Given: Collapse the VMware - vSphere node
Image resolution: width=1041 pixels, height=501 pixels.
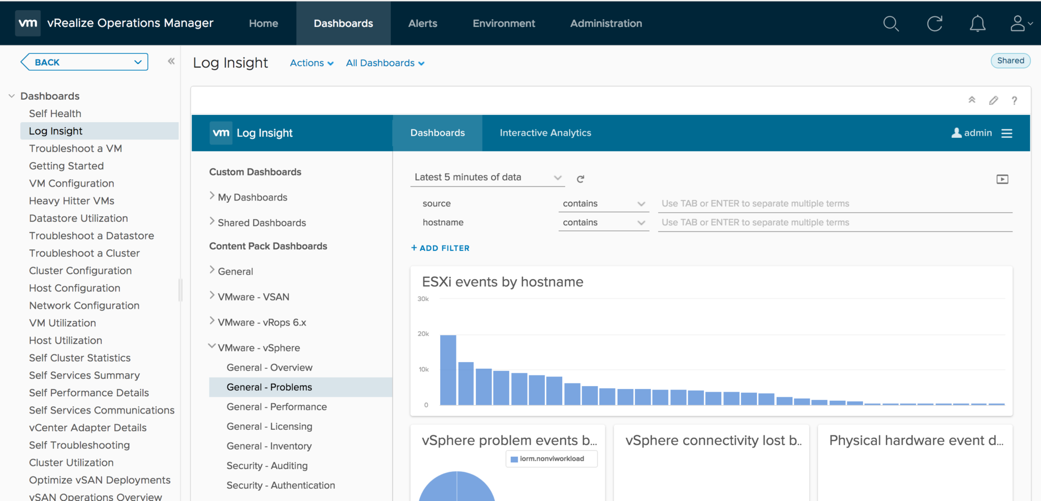Looking at the screenshot, I should tap(212, 346).
